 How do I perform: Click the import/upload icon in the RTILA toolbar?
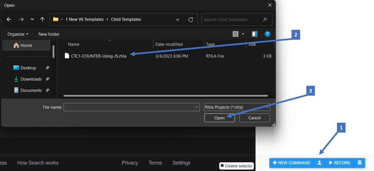319,163
